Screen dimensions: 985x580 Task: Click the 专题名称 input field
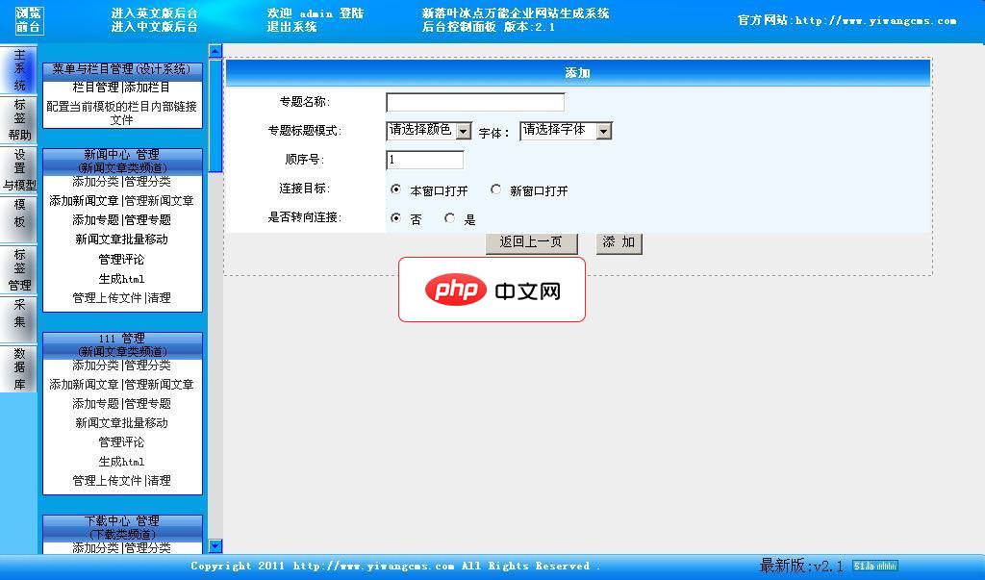click(473, 102)
